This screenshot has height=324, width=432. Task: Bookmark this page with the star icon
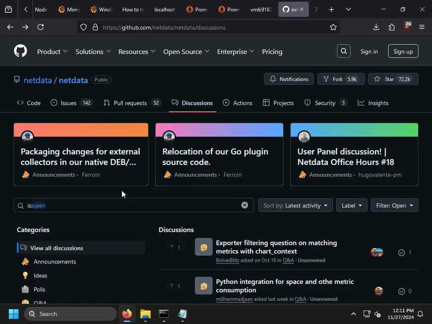point(333,27)
